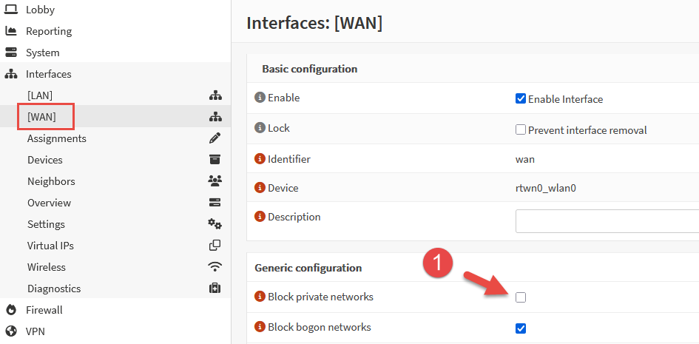Click the info icon next to Enable
The image size is (699, 344).
(260, 98)
